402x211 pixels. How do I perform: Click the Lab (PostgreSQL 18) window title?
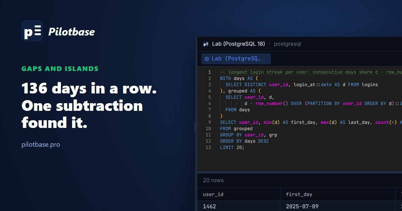(239, 44)
